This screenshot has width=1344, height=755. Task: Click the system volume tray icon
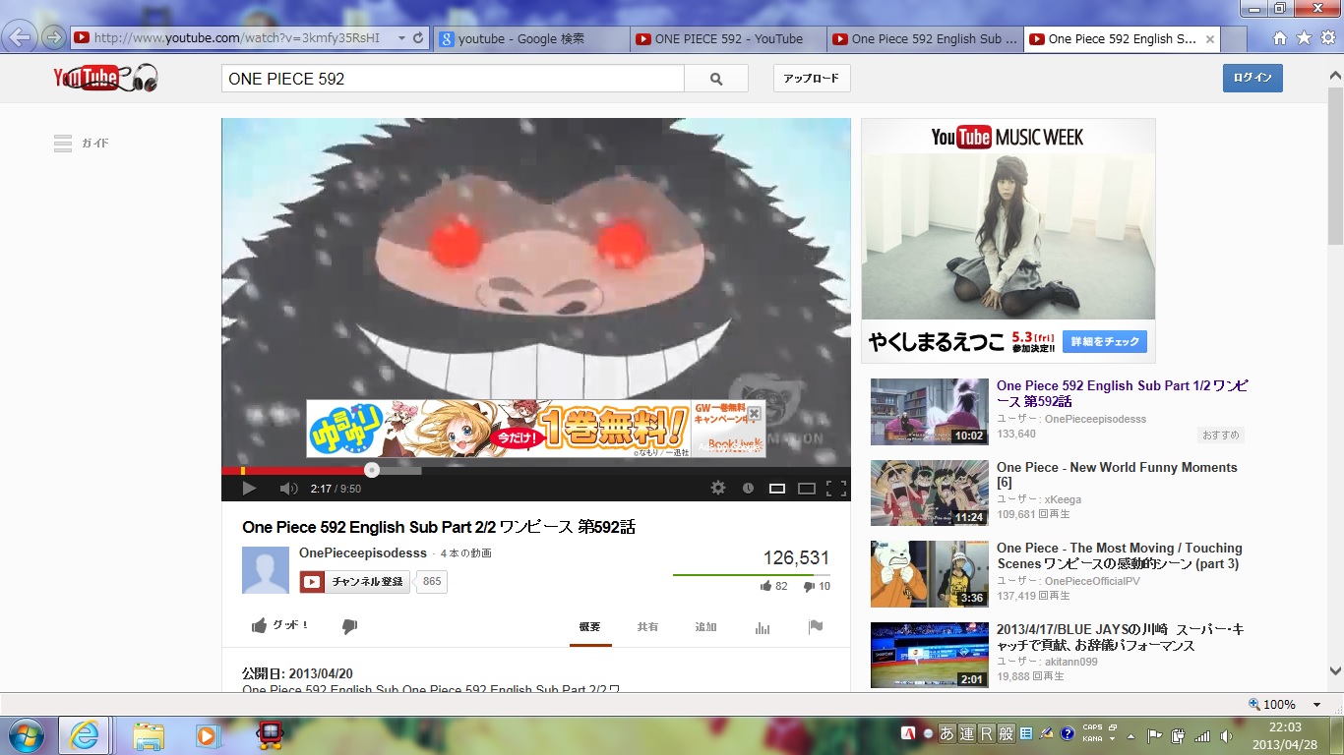click(x=1226, y=735)
